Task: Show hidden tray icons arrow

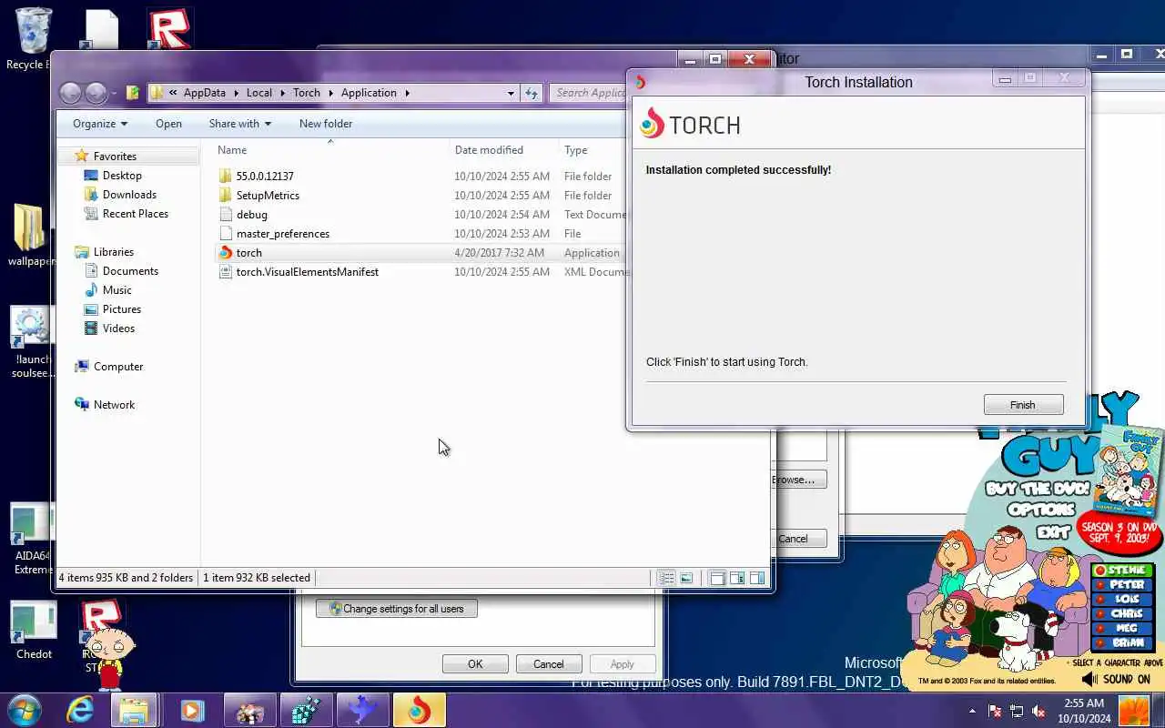Action: 972,711
